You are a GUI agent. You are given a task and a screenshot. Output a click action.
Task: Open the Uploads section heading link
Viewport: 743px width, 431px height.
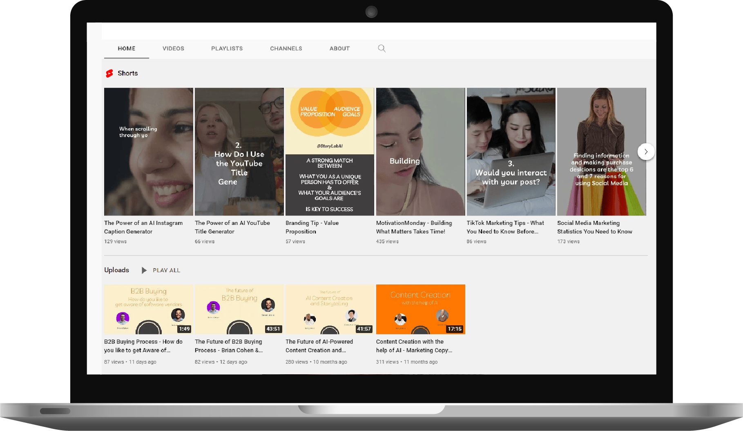pyautogui.click(x=116, y=270)
